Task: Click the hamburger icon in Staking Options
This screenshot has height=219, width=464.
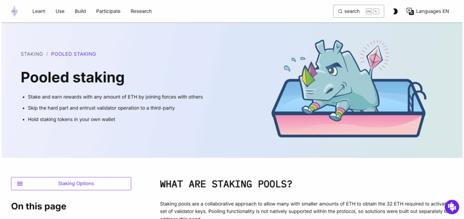Action: pos(20,184)
